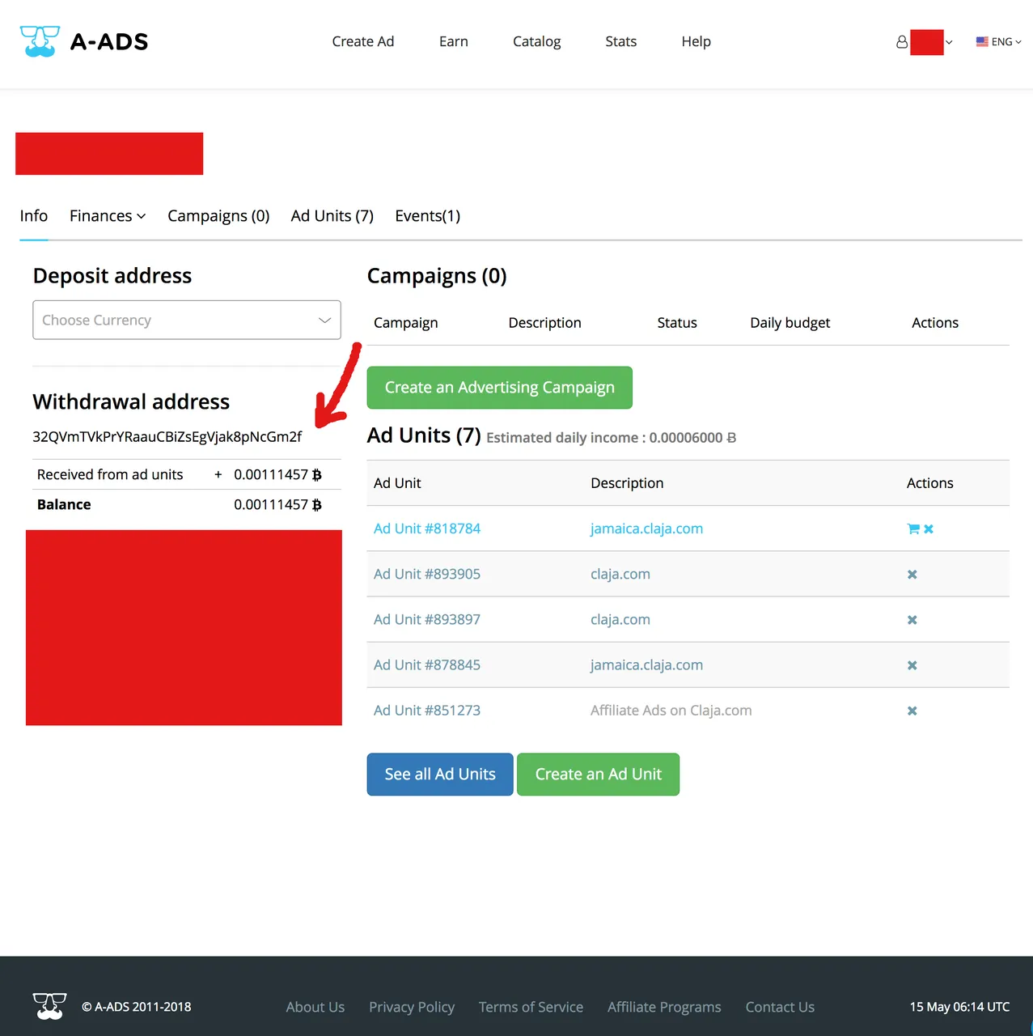Click jamaica.claja.com for Ad Unit #818784
Image resolution: width=1033 pixels, height=1036 pixels.
pyautogui.click(x=646, y=529)
